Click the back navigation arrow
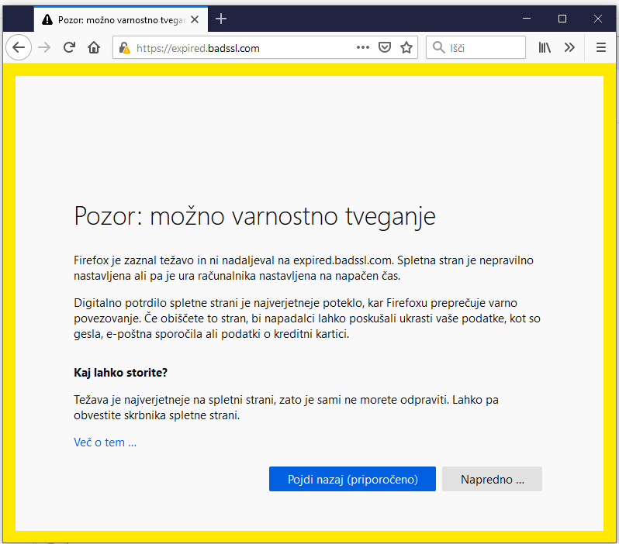 point(19,48)
